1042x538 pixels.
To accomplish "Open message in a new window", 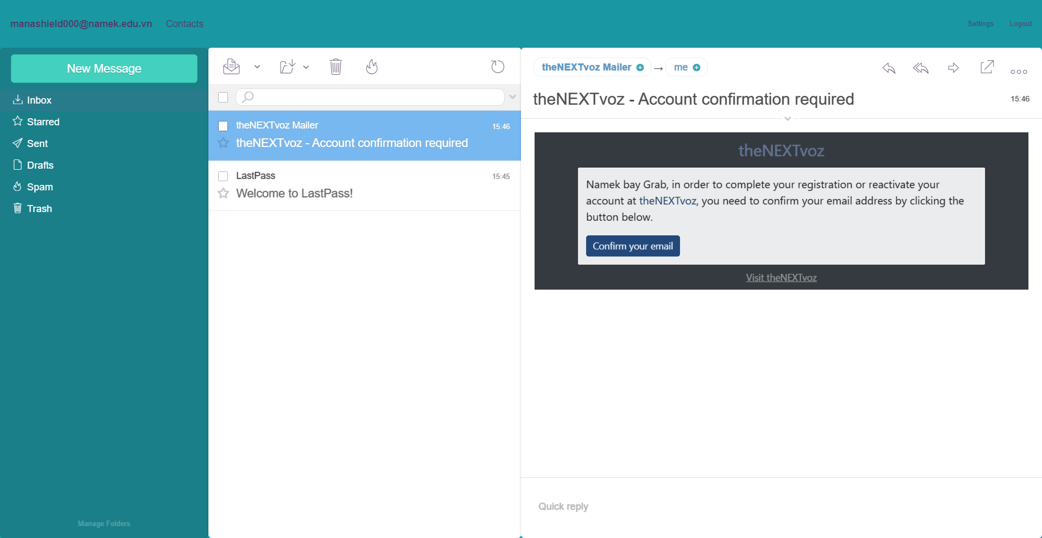I will coord(987,67).
